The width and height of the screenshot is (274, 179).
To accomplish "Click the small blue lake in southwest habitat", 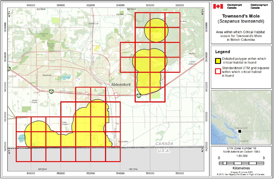I will [x=21, y=138].
